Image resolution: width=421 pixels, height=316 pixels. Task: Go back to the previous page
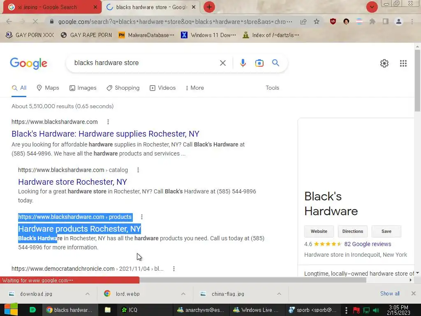click(9, 21)
